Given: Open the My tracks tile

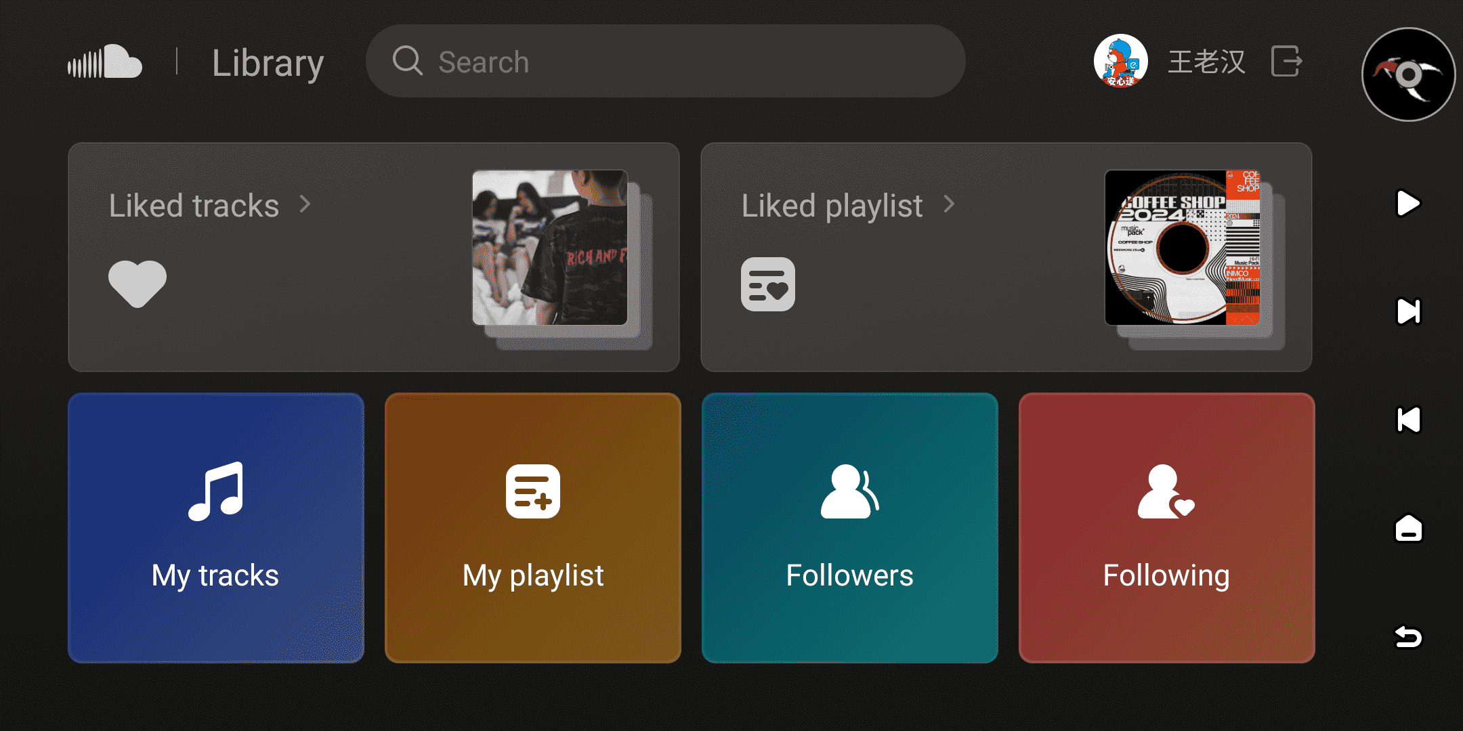Looking at the screenshot, I should (x=216, y=528).
